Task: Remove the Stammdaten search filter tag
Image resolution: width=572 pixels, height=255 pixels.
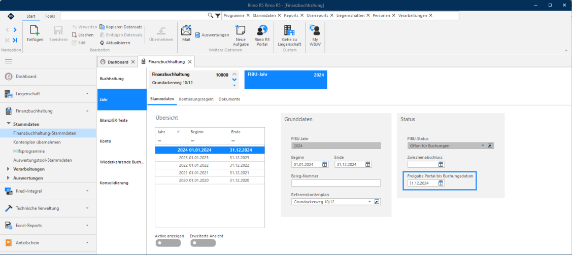Action: coord(280,16)
